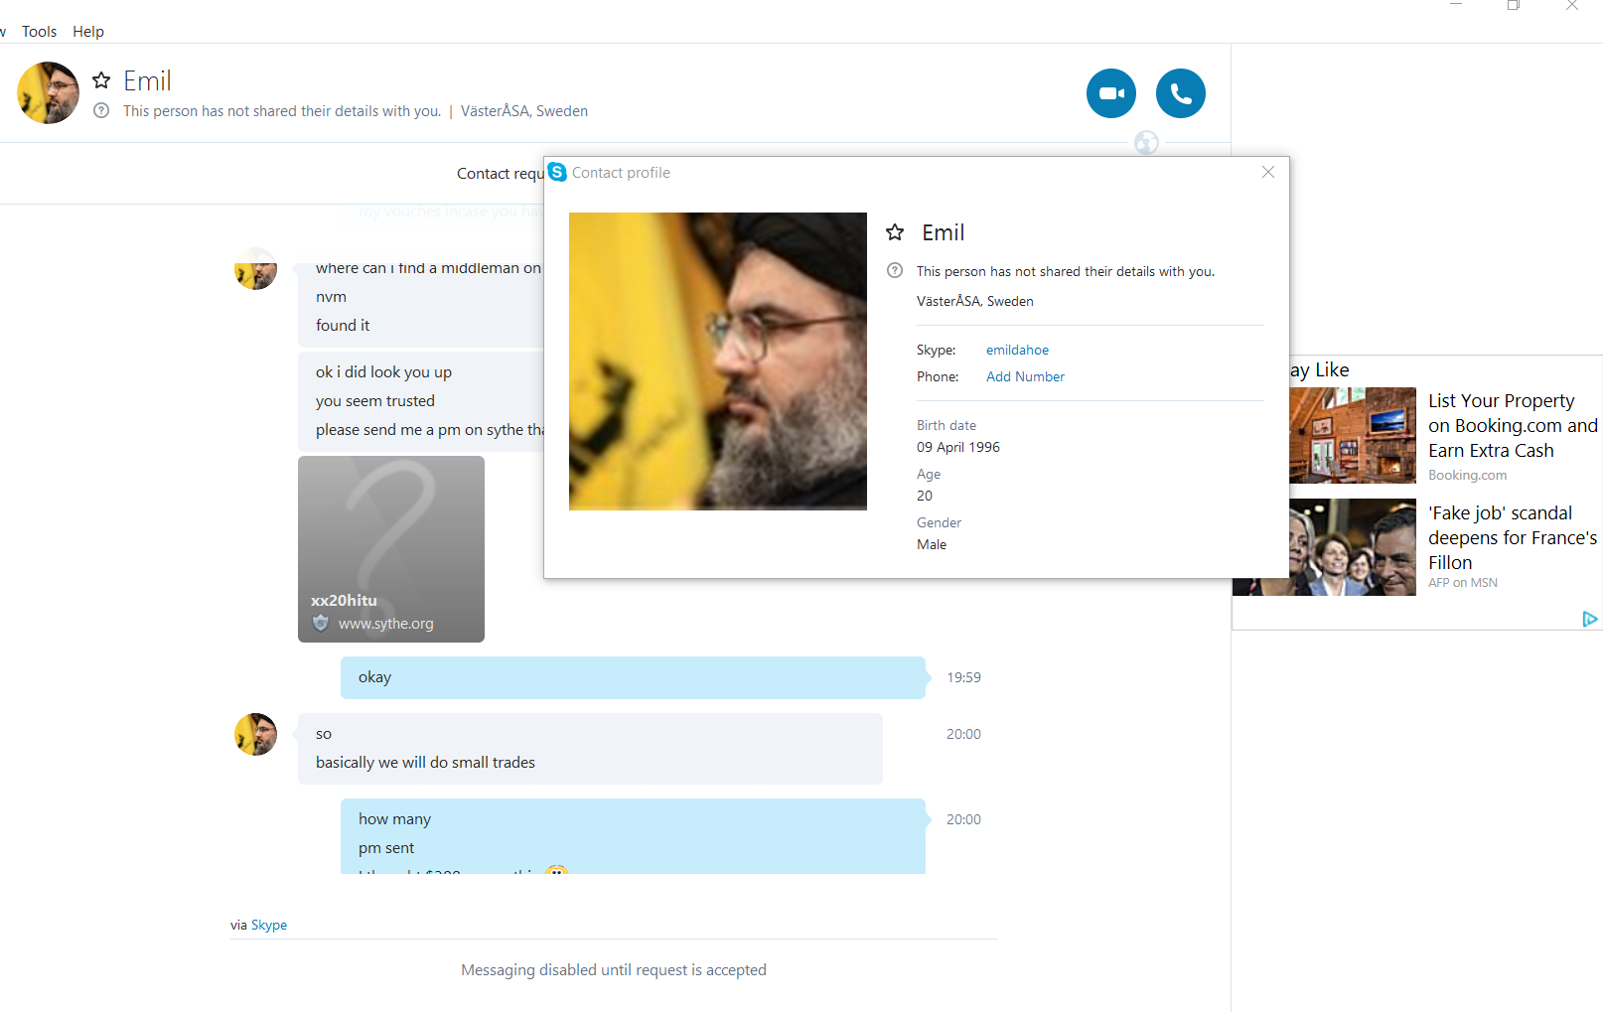Click the Gender value Male

pos(932,544)
